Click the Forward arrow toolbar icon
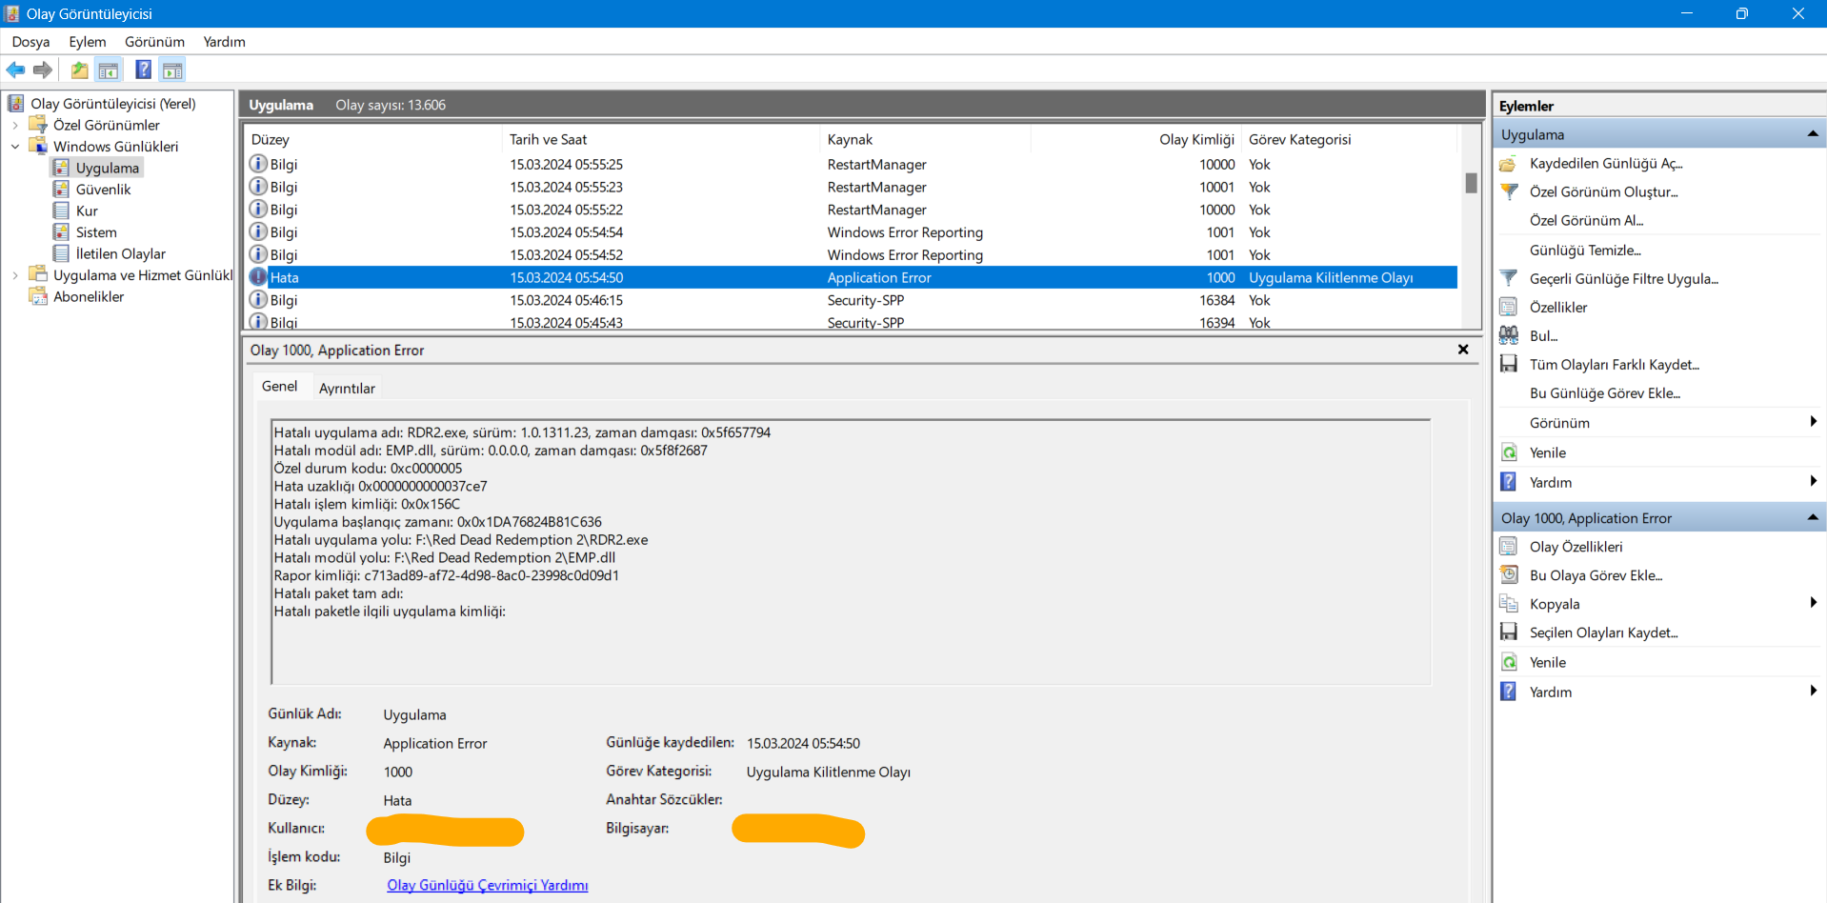The width and height of the screenshot is (1827, 903). click(x=43, y=70)
